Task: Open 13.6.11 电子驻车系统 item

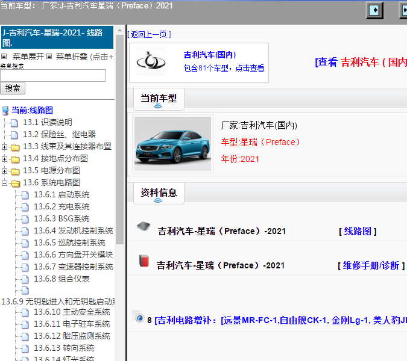Action: (72, 324)
